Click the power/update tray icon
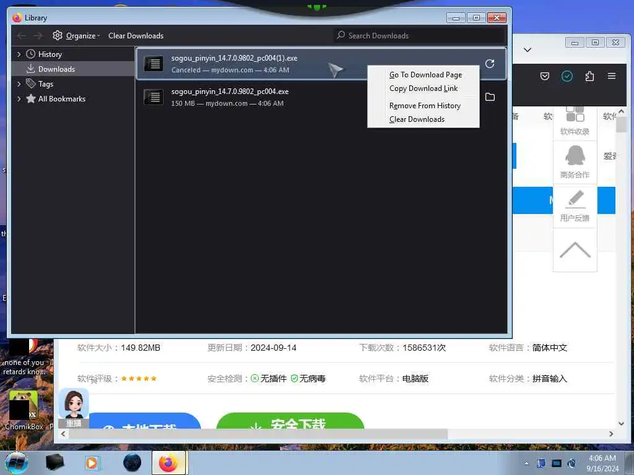 pyautogui.click(x=571, y=463)
